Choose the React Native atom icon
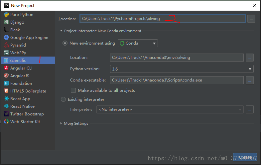The height and width of the screenshot is (165, 261). tap(6, 106)
